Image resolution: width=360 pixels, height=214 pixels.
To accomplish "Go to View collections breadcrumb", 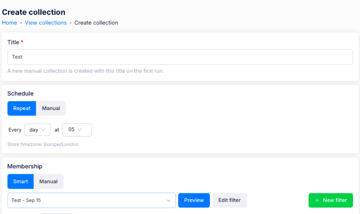I will [x=46, y=23].
